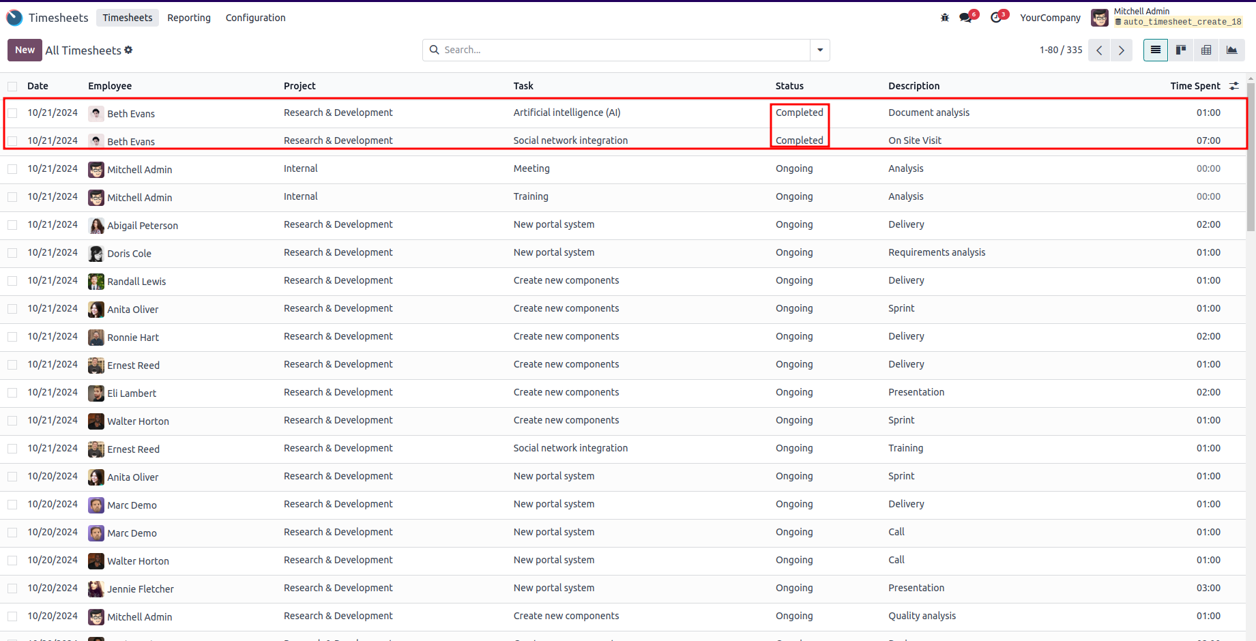Open the Reporting menu
The width and height of the screenshot is (1256, 641).
[x=189, y=18]
